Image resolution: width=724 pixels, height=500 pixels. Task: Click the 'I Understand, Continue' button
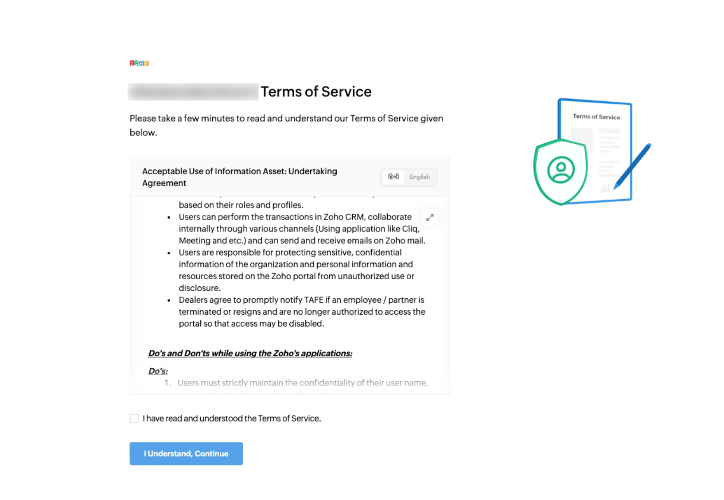[186, 454]
